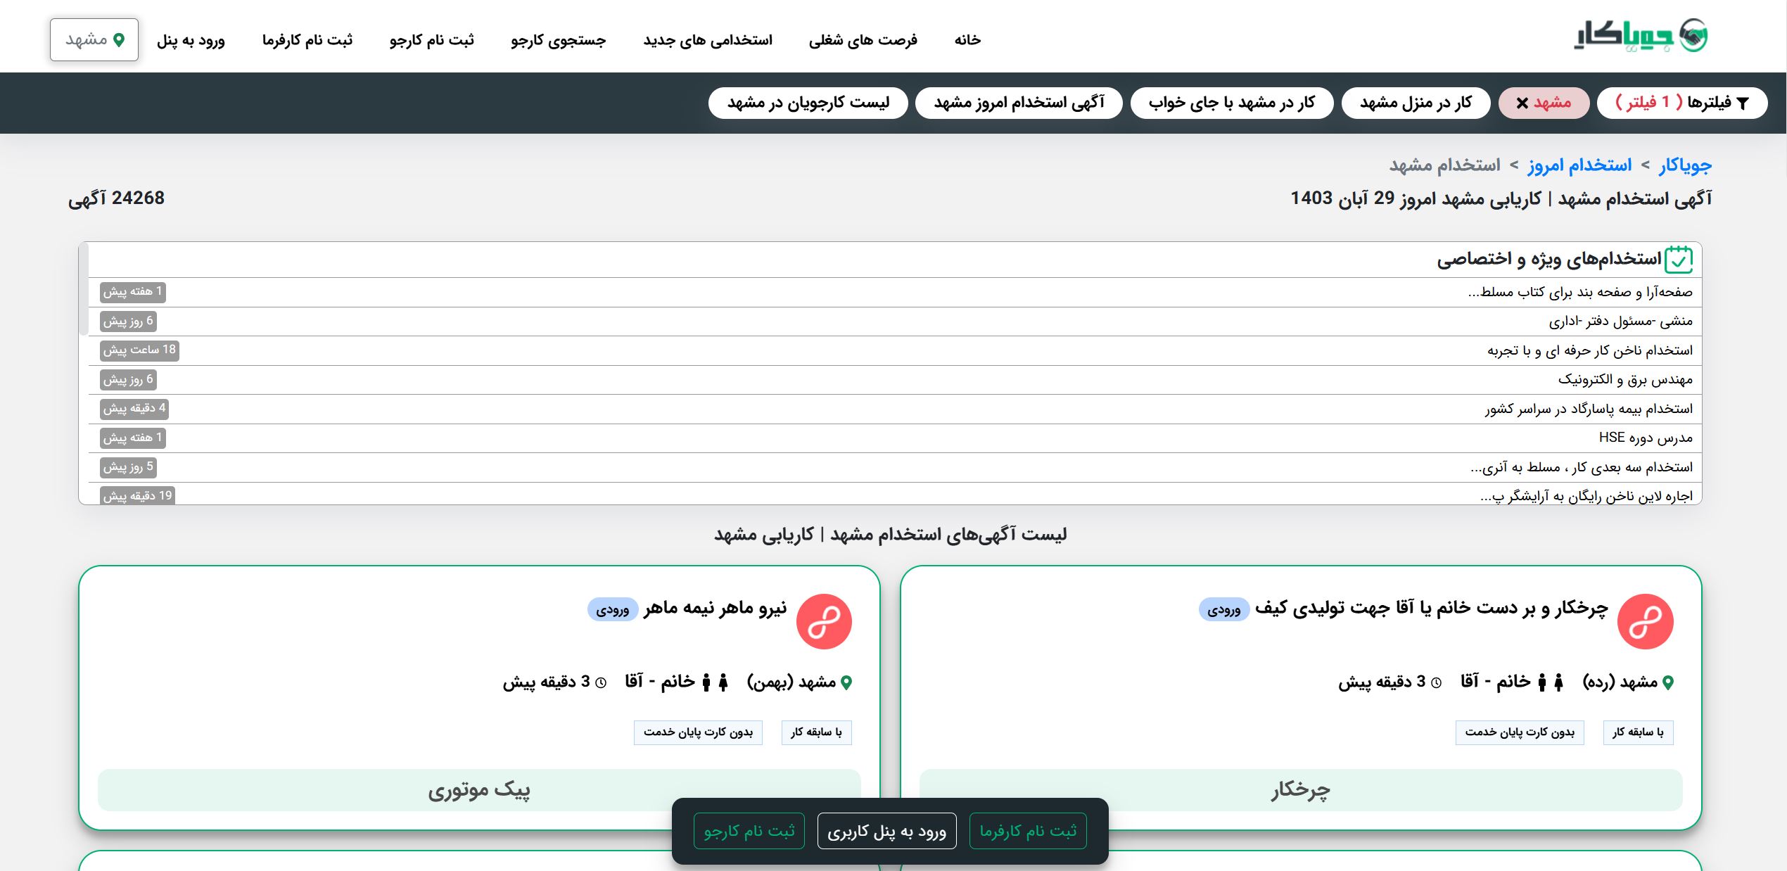Screen dimensions: 1787x871
Task: Click the red logo of the چرخکار و بر دست ad
Action: tap(1645, 622)
